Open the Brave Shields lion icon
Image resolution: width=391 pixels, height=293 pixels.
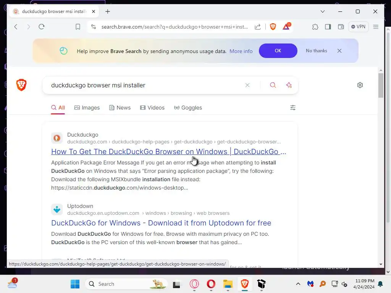tap(273, 27)
